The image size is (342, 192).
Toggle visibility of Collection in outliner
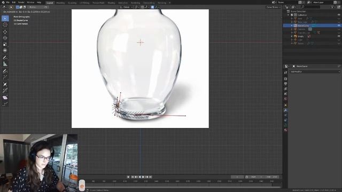[x=339, y=15]
